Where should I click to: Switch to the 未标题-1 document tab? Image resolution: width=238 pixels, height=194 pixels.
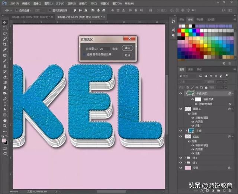(x=30, y=17)
